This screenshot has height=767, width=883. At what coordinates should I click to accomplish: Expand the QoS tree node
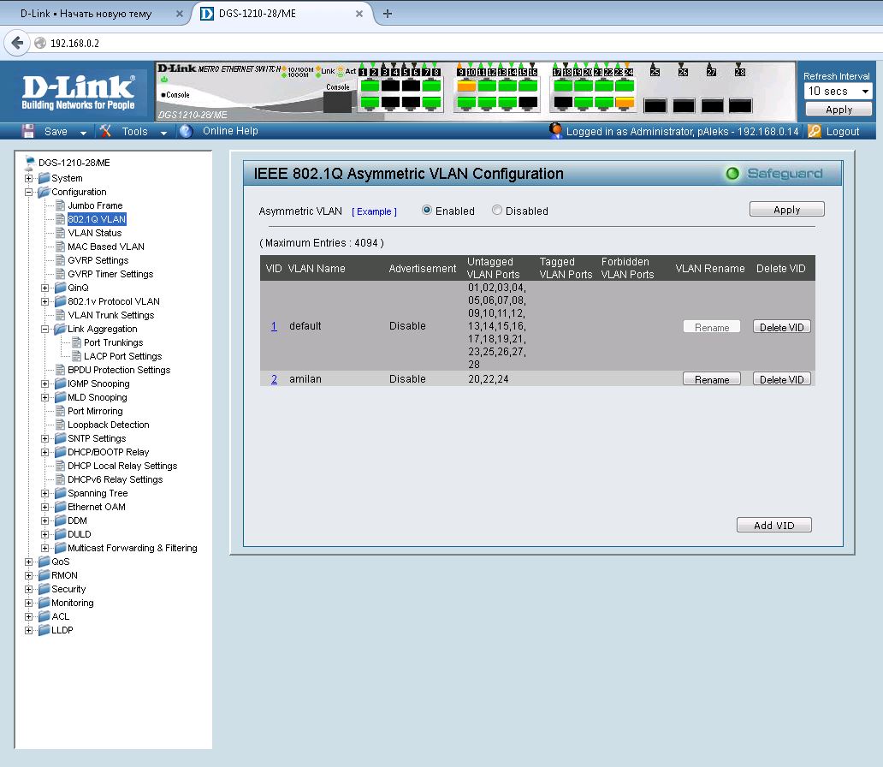(x=29, y=562)
